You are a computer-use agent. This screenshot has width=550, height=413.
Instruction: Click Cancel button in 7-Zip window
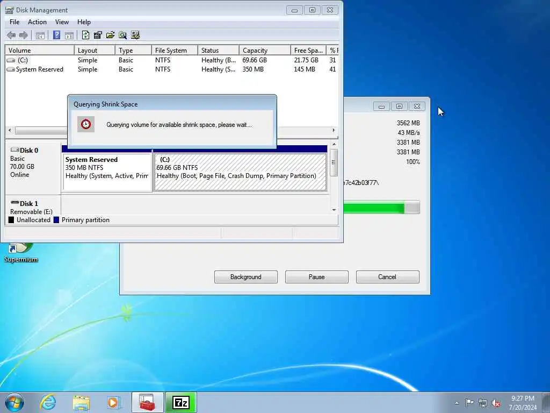tap(387, 277)
